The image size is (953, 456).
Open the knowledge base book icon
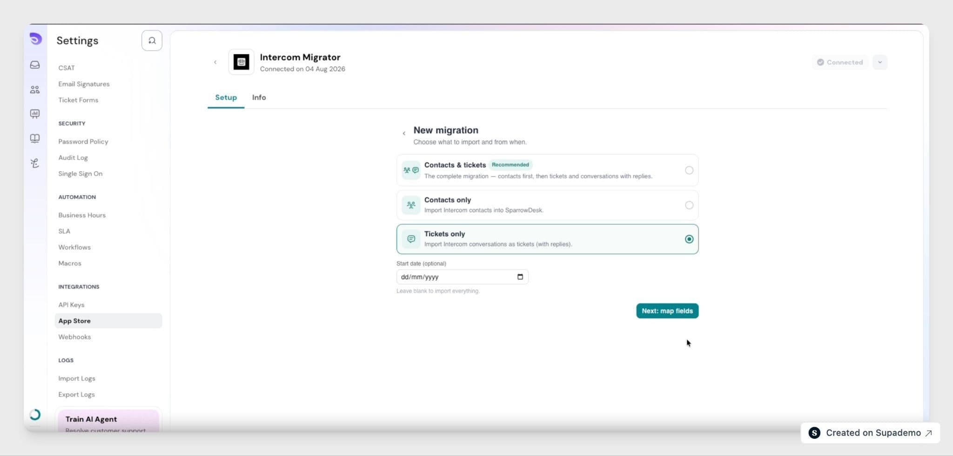(x=35, y=139)
